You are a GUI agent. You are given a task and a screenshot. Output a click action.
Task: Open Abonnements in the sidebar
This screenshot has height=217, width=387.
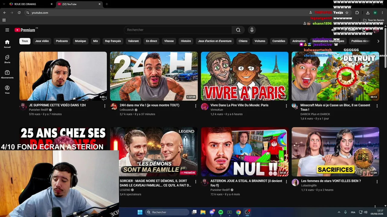pyautogui.click(x=7, y=74)
